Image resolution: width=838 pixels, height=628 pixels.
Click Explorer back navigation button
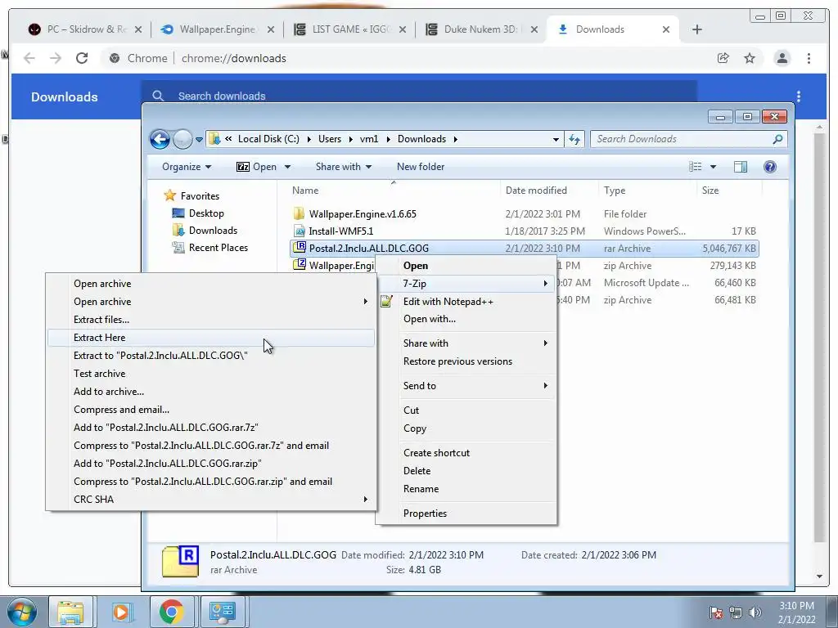[x=160, y=139]
